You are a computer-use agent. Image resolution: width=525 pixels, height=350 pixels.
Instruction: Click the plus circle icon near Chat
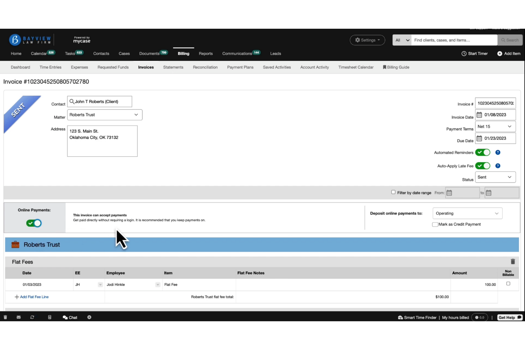coord(89,317)
